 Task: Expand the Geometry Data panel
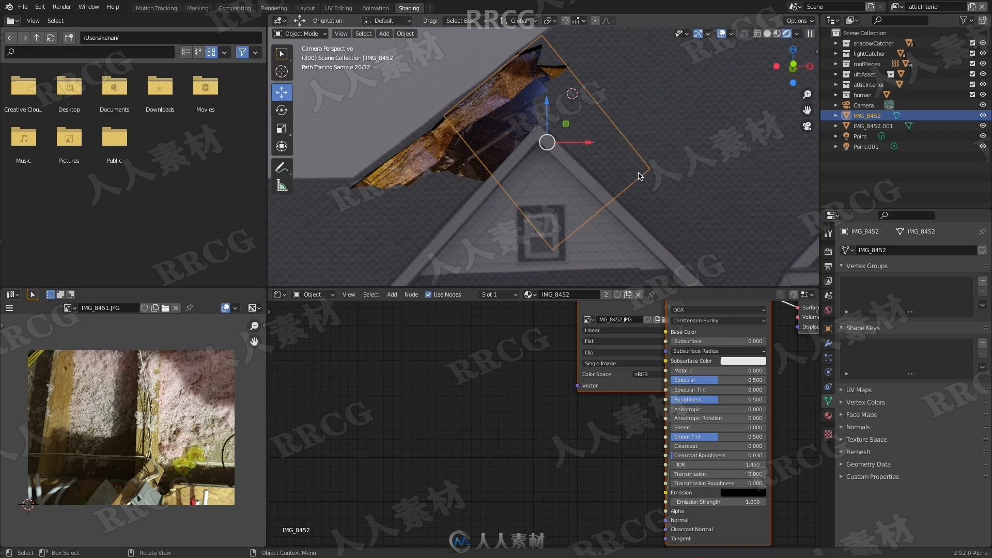pos(868,464)
